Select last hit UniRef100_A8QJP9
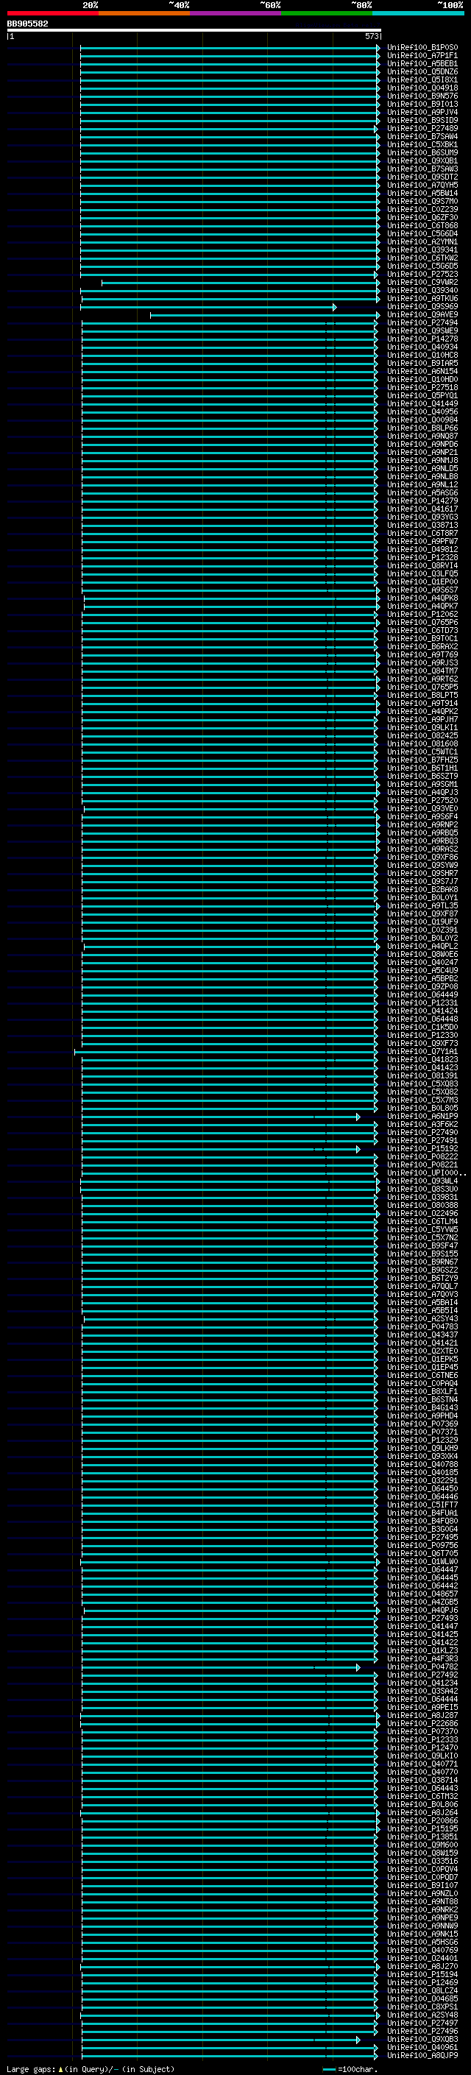This screenshot has height=2075, width=471. [422, 2056]
